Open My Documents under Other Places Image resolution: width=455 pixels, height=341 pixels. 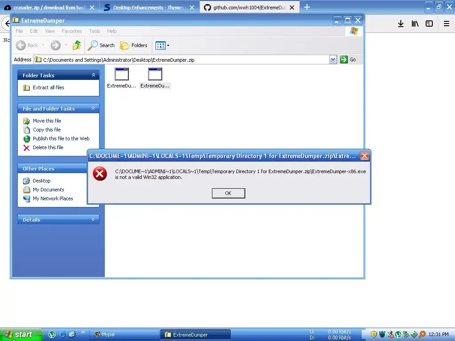pyautogui.click(x=48, y=190)
